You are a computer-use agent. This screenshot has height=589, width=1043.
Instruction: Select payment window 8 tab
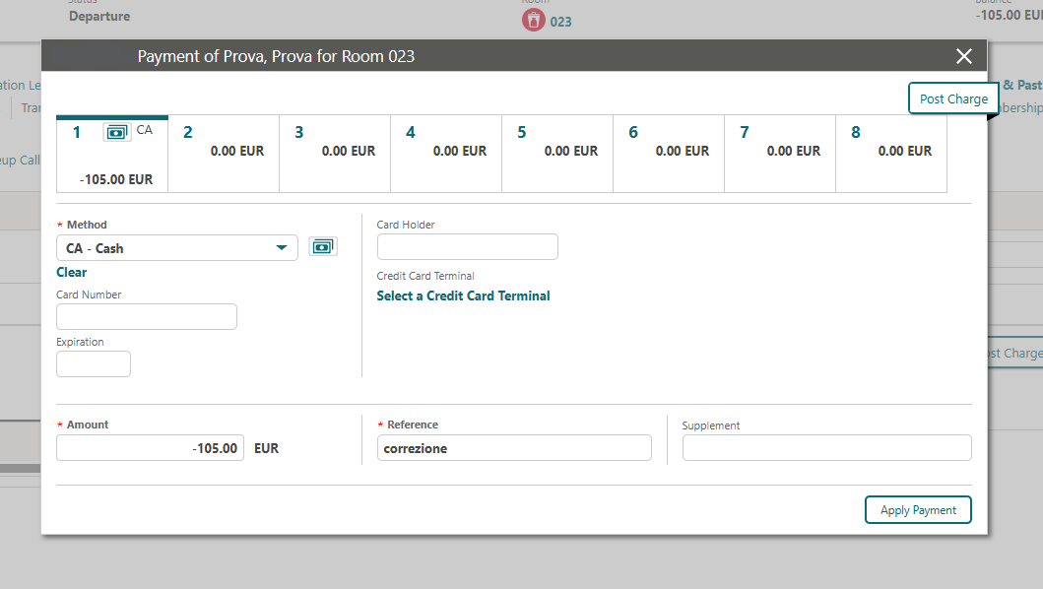click(x=891, y=153)
